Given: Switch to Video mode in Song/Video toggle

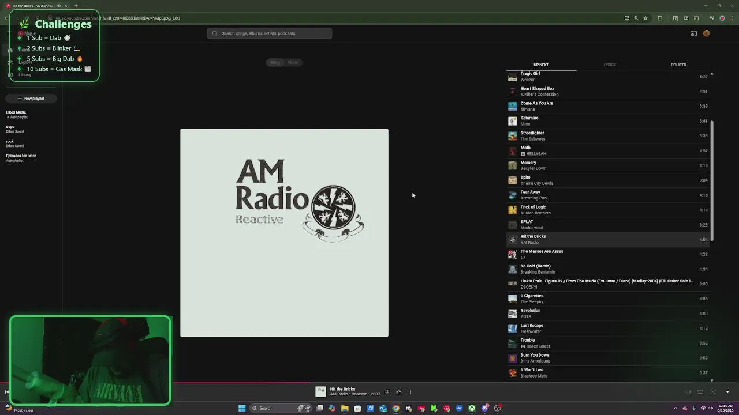Looking at the screenshot, I should [293, 62].
